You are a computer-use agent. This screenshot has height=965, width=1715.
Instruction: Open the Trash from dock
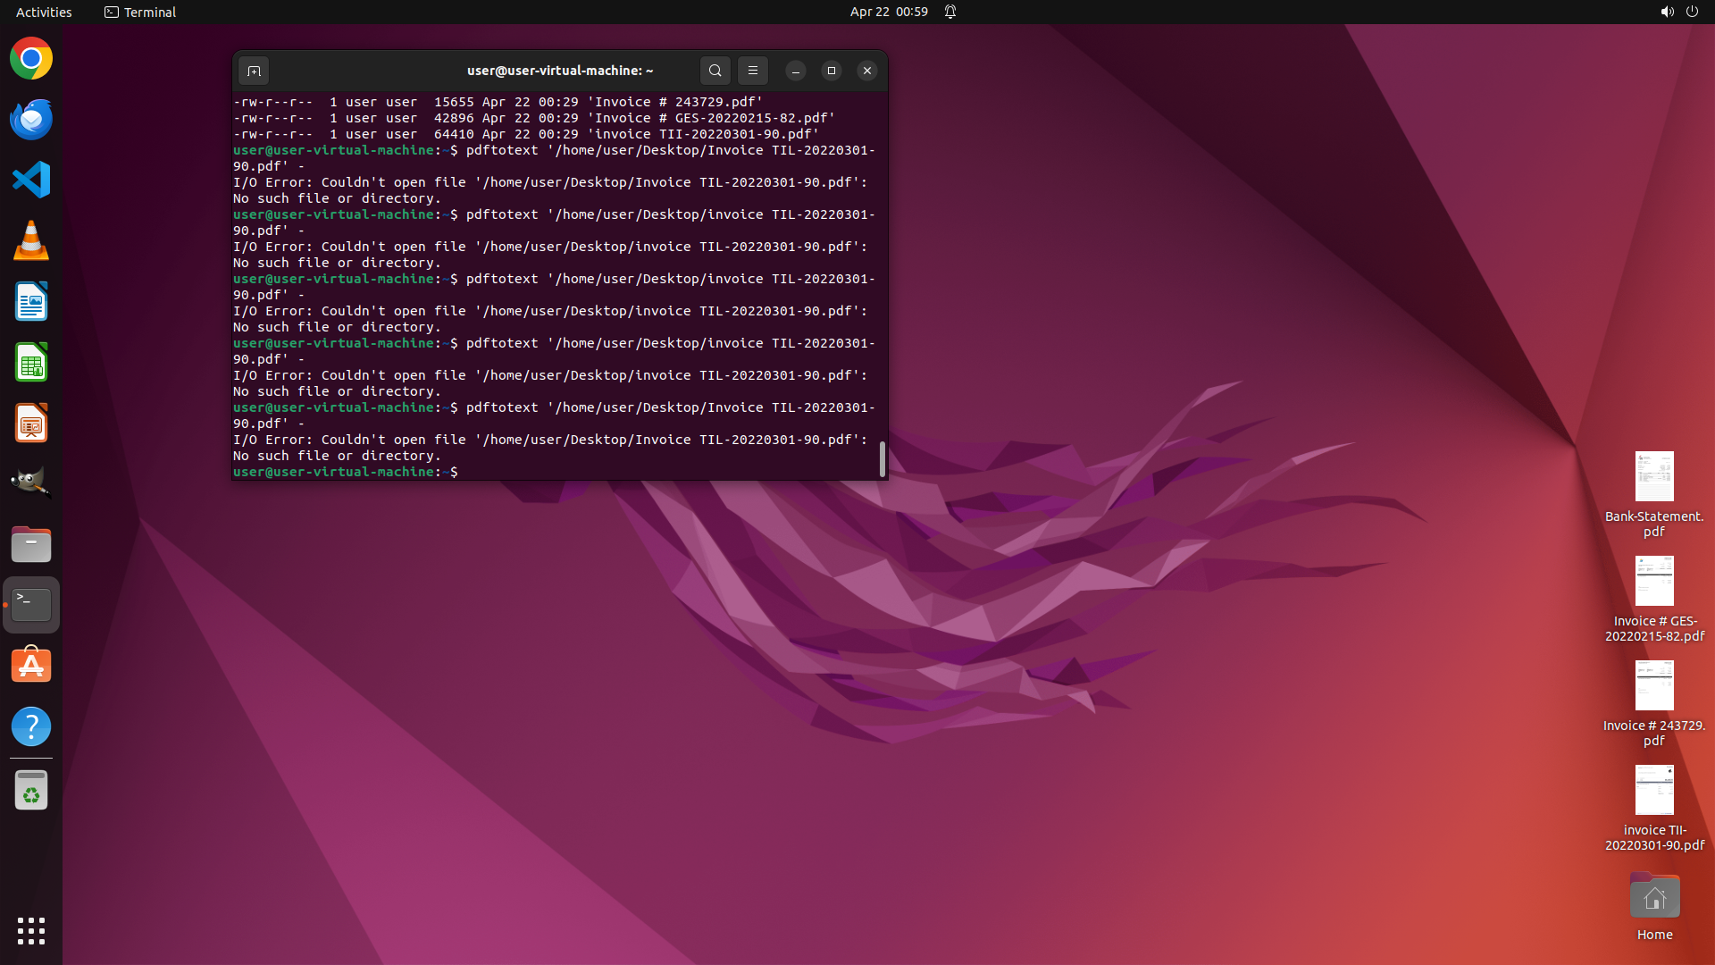[x=31, y=790]
